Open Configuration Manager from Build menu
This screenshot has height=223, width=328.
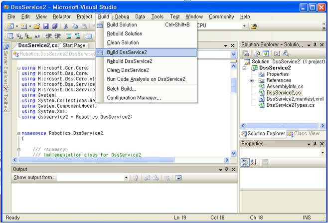coord(146,98)
